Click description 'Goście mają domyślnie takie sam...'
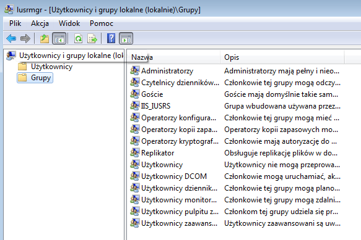This screenshot has width=361, height=240. 281,94
